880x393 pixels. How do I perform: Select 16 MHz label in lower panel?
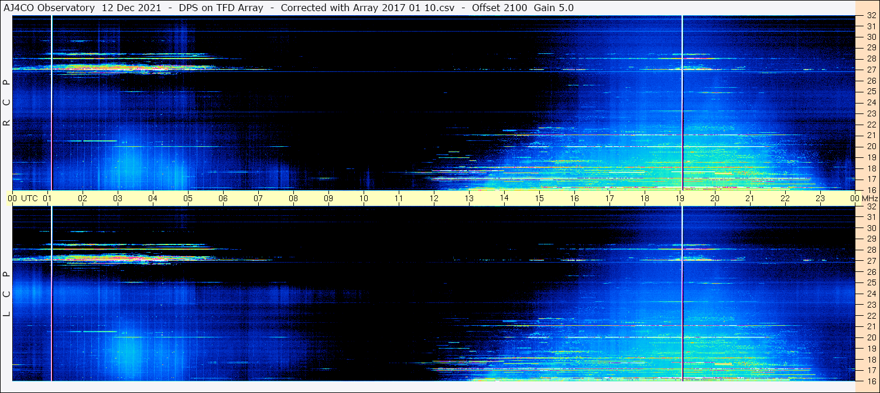tap(871, 381)
